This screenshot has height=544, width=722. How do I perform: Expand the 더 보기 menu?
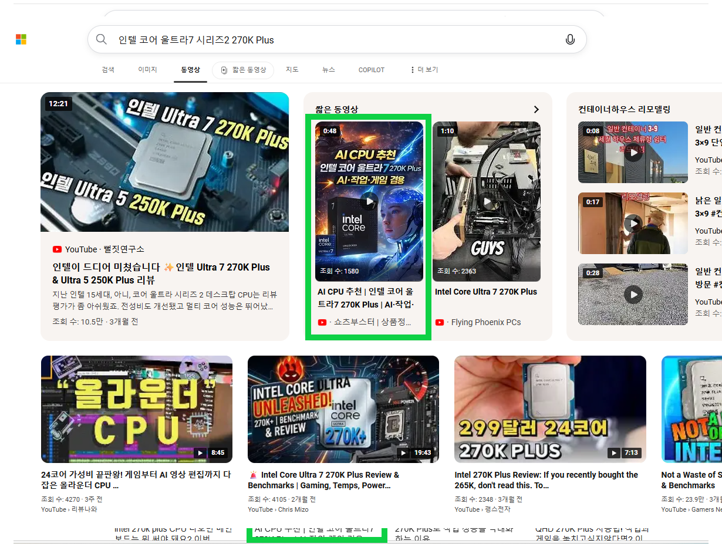tap(424, 70)
